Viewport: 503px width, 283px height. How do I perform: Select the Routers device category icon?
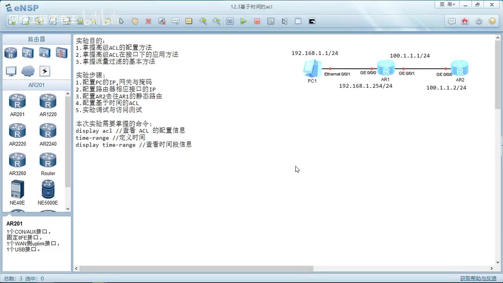tap(11, 53)
